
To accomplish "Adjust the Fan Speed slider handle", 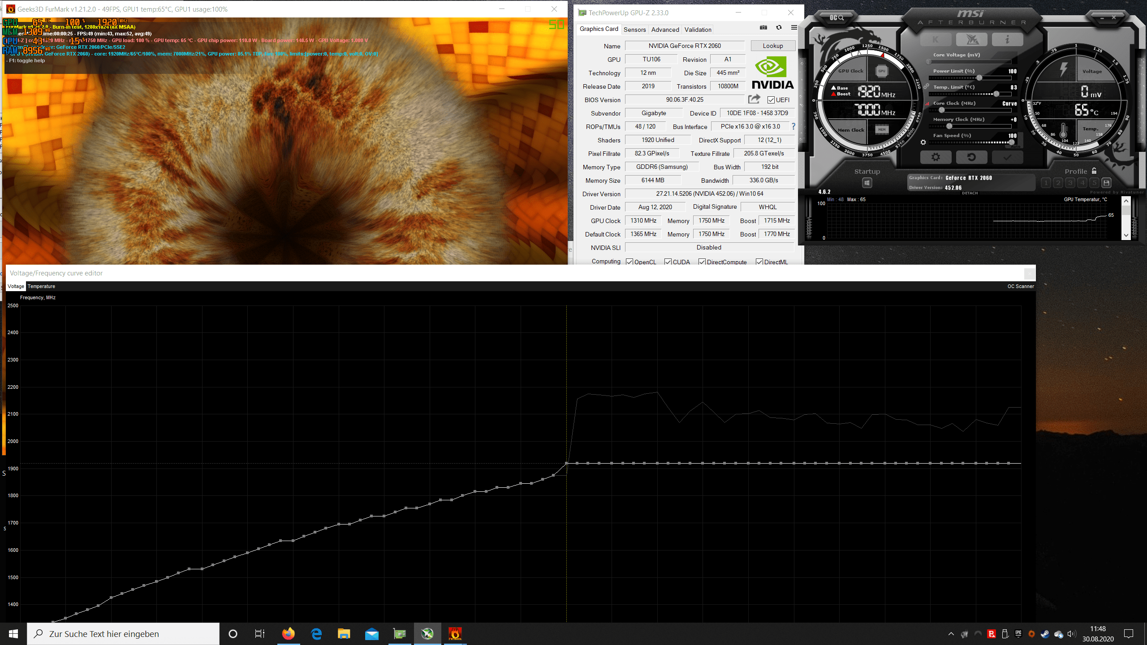I will [1012, 142].
